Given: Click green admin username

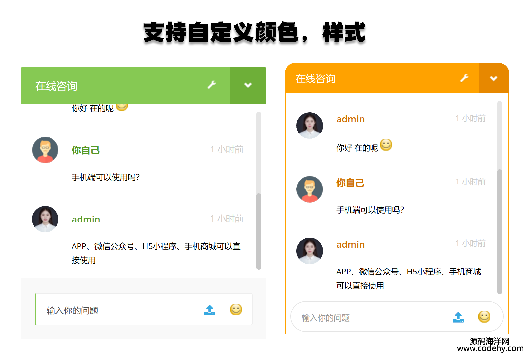Looking at the screenshot, I should click(86, 219).
